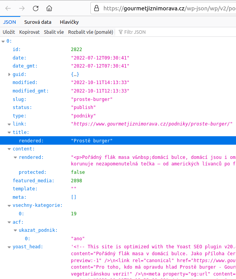Image resolution: width=236 pixels, height=279 pixels.
Task: Open the Surová data tab
Action: click(38, 22)
